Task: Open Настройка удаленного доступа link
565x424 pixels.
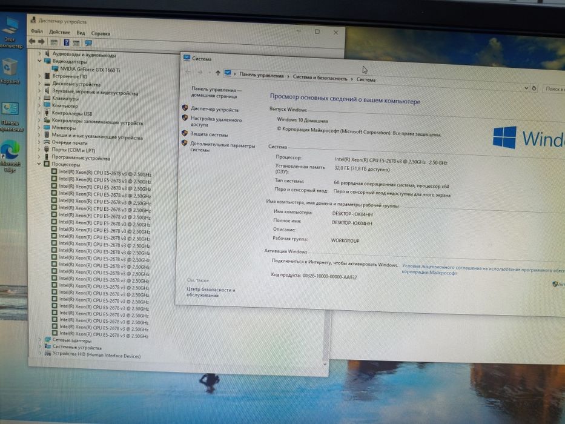Action: 216,122
